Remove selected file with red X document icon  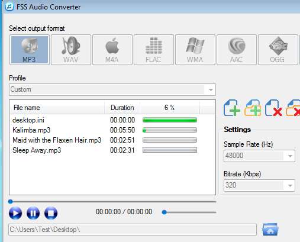pos(273,108)
